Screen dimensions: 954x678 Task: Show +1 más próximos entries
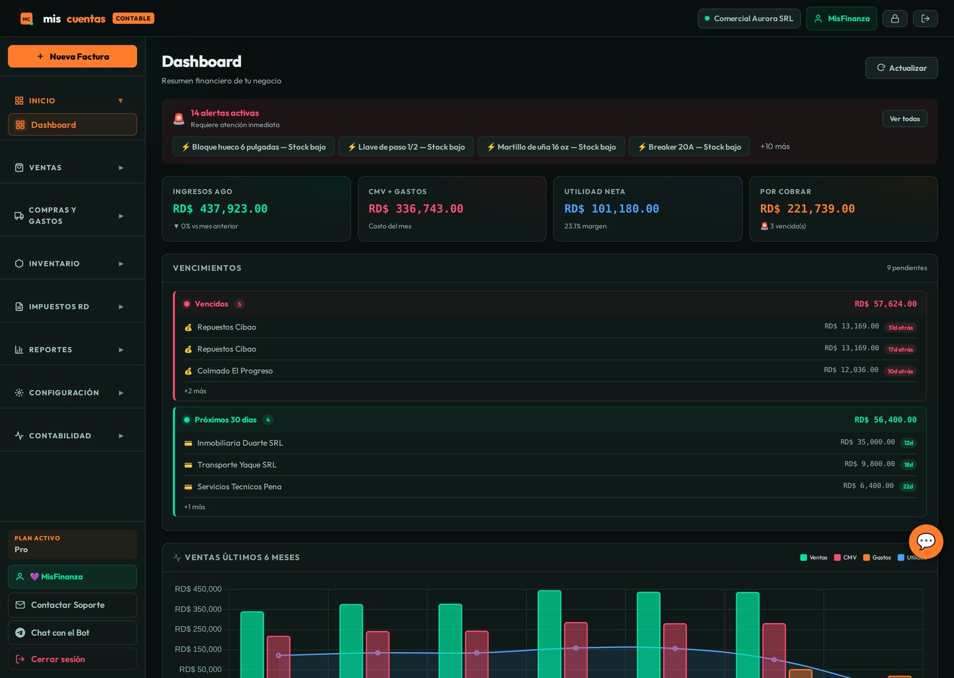pyautogui.click(x=194, y=507)
